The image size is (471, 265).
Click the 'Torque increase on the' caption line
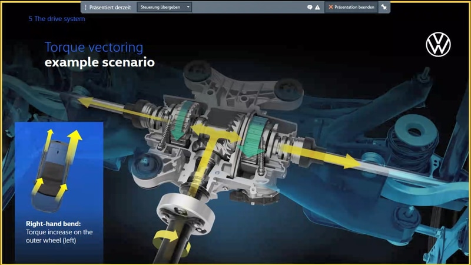[x=59, y=232]
